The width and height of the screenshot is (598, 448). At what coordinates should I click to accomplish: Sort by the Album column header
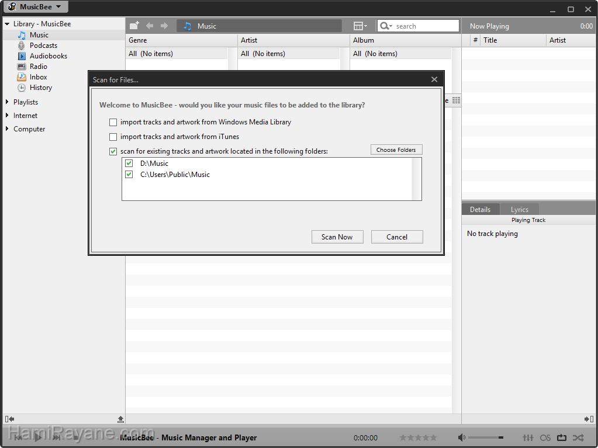click(x=406, y=40)
